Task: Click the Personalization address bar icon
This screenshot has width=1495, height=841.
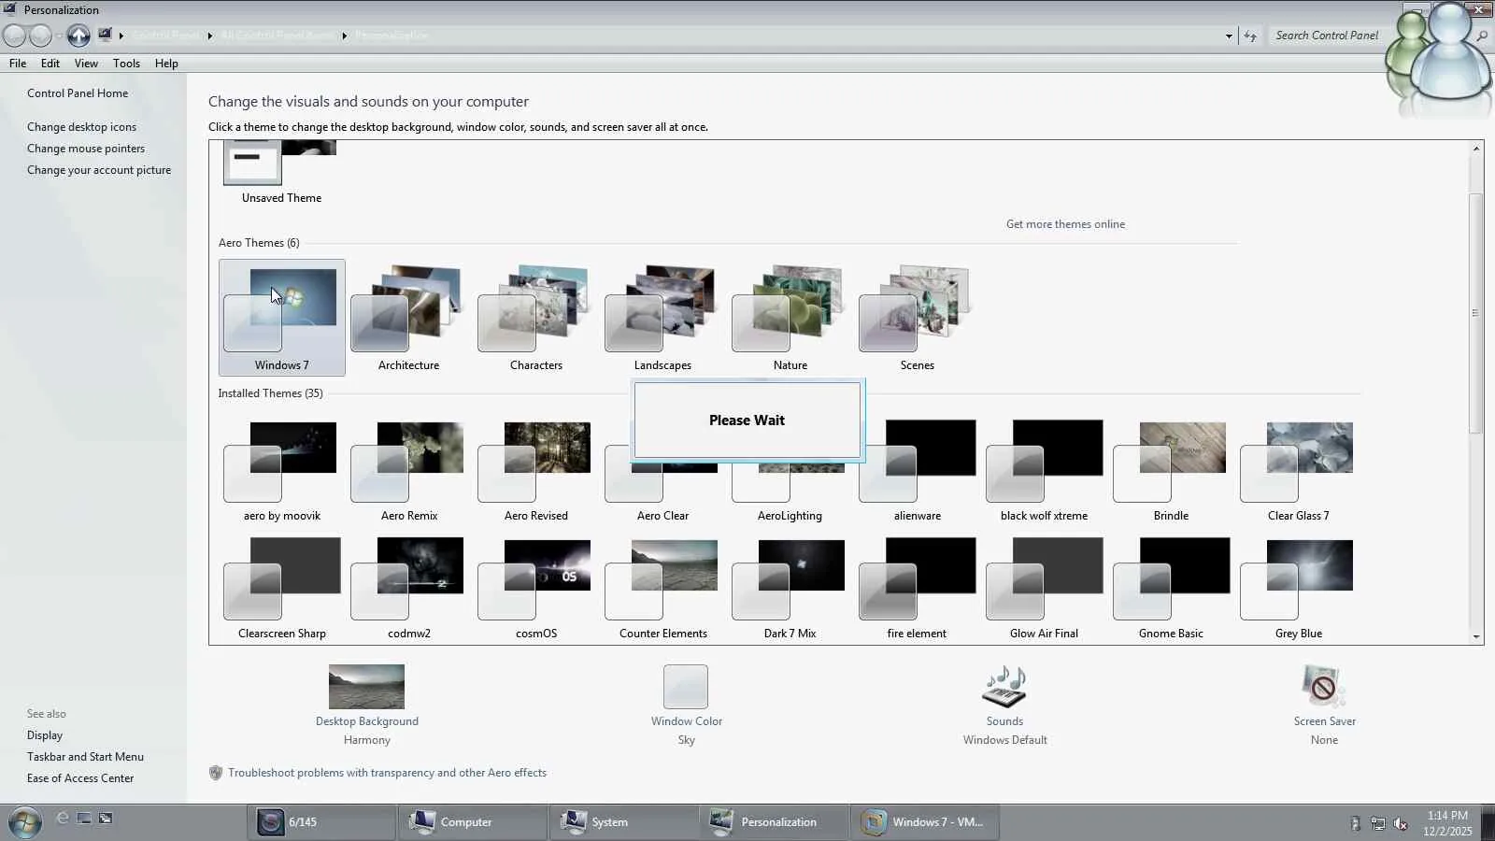Action: pos(105,35)
